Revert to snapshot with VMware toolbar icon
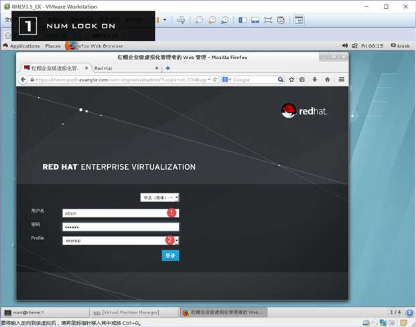Viewport: 416px width, 327px height. click(212, 20)
